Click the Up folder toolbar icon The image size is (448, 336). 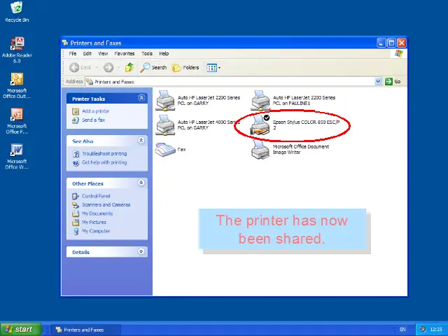[129, 67]
